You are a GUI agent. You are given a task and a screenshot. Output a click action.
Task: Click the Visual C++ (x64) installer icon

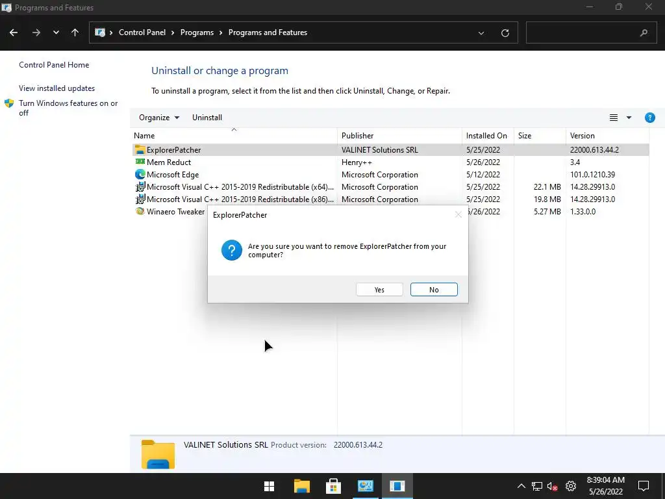[140, 186]
